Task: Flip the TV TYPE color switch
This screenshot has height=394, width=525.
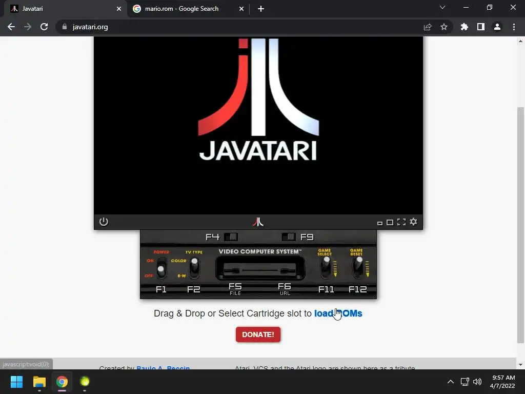Action: [194, 268]
